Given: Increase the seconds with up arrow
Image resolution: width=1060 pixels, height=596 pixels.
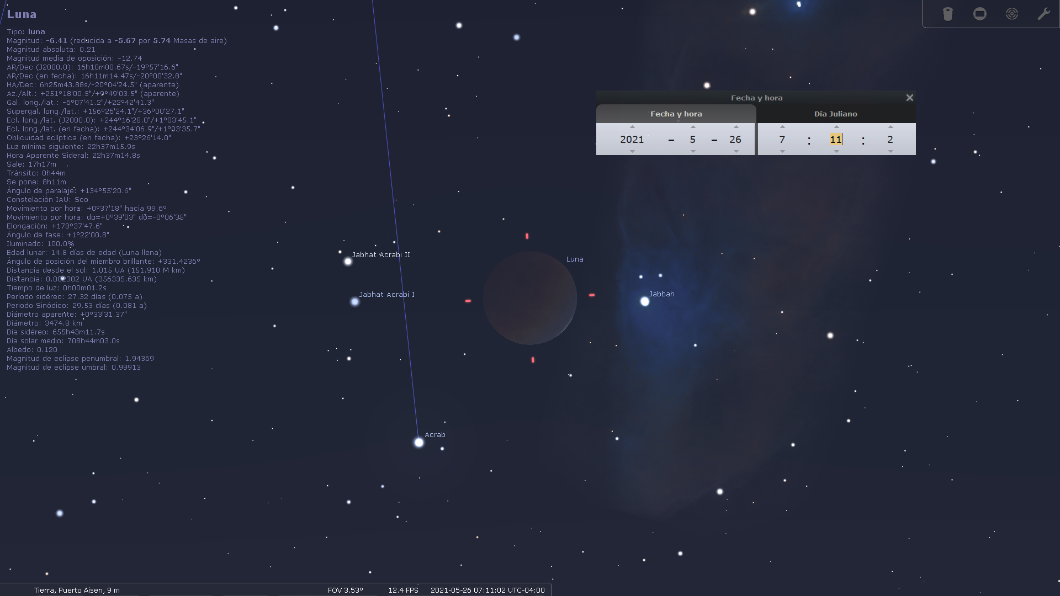Looking at the screenshot, I should tap(891, 127).
